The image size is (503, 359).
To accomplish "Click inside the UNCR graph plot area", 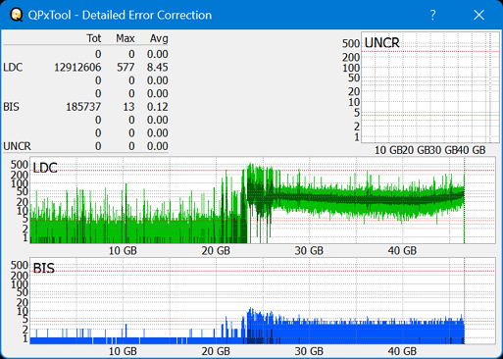I will [430, 87].
